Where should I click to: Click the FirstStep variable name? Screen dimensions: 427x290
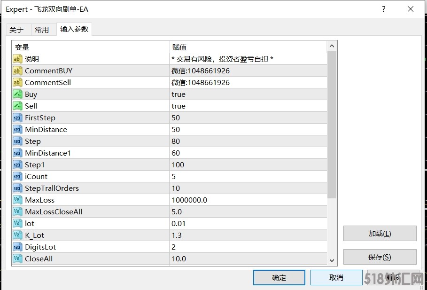tap(40, 118)
